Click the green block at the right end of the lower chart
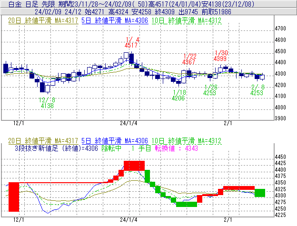 pyautogui.click(x=260, y=193)
